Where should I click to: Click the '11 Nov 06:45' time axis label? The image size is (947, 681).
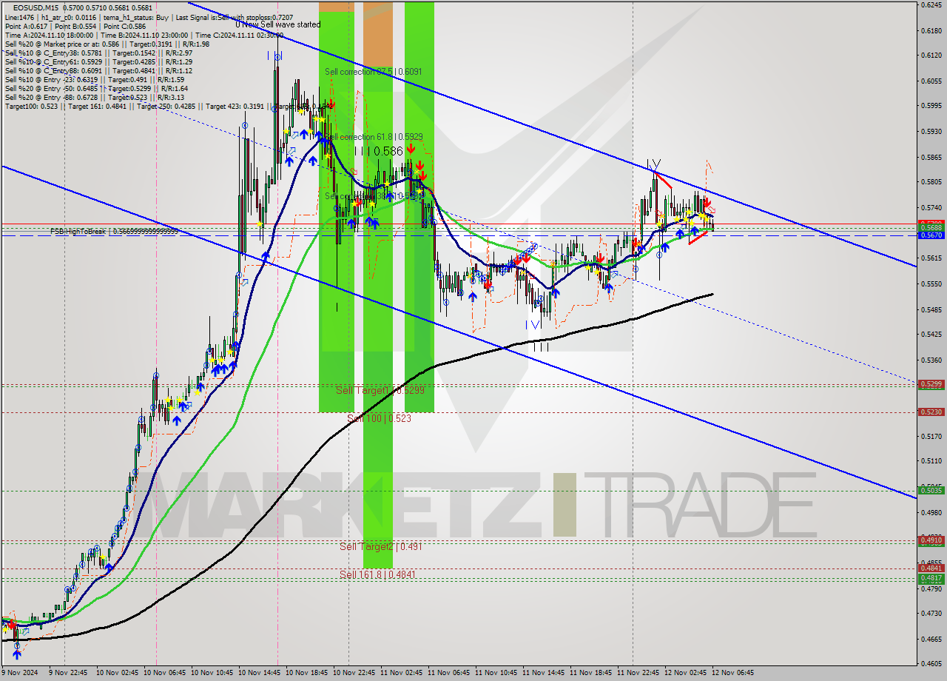(450, 673)
